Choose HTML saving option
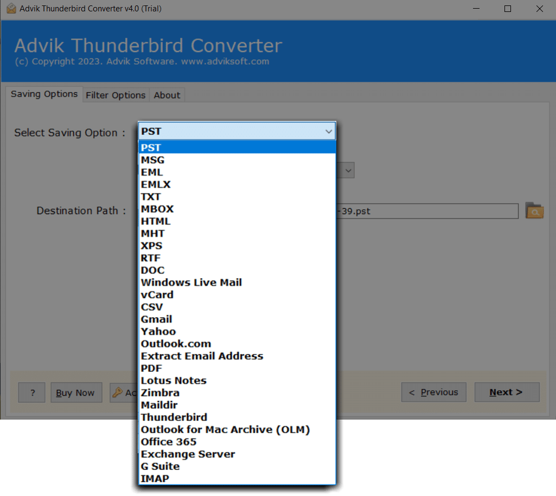Image resolution: width=556 pixels, height=496 pixels. coord(237,221)
